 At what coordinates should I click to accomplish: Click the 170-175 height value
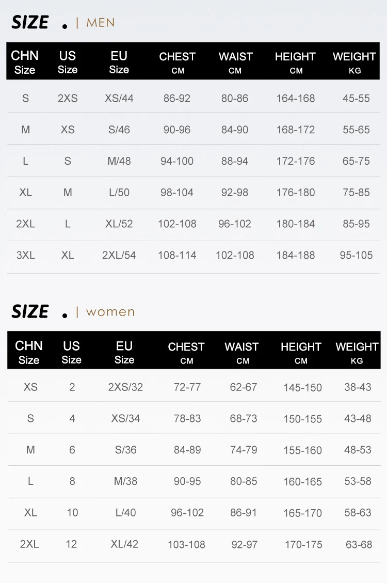303,544
